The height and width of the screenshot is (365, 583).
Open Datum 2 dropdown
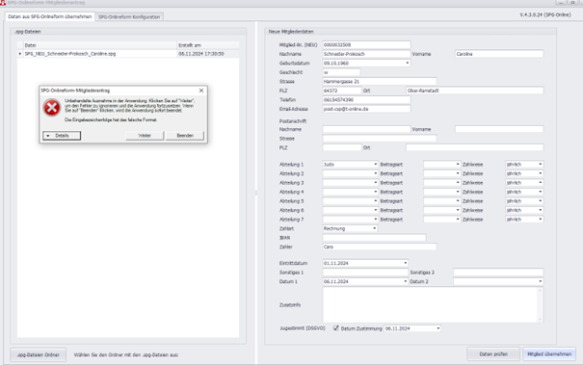click(540, 282)
